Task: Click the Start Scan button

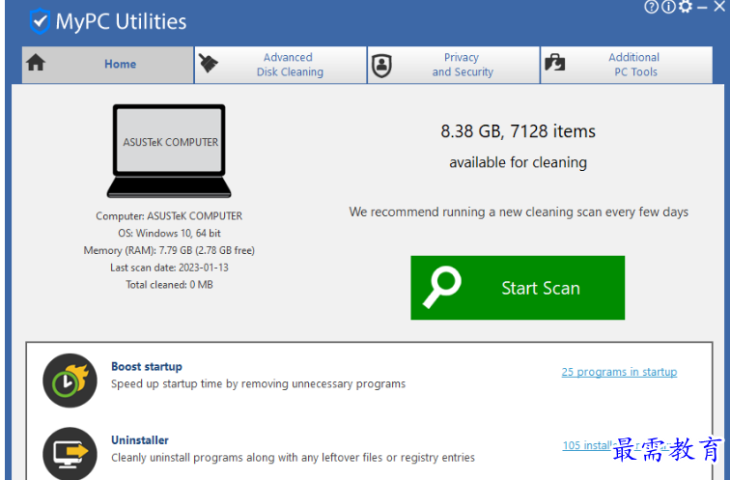Action: point(518,288)
